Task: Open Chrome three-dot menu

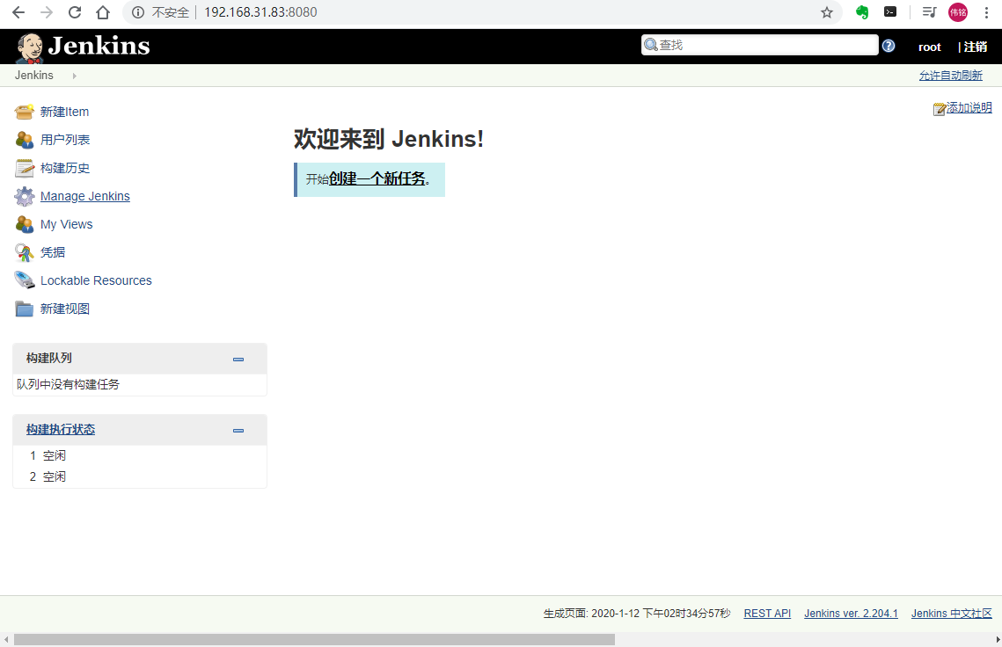Action: coord(986,12)
